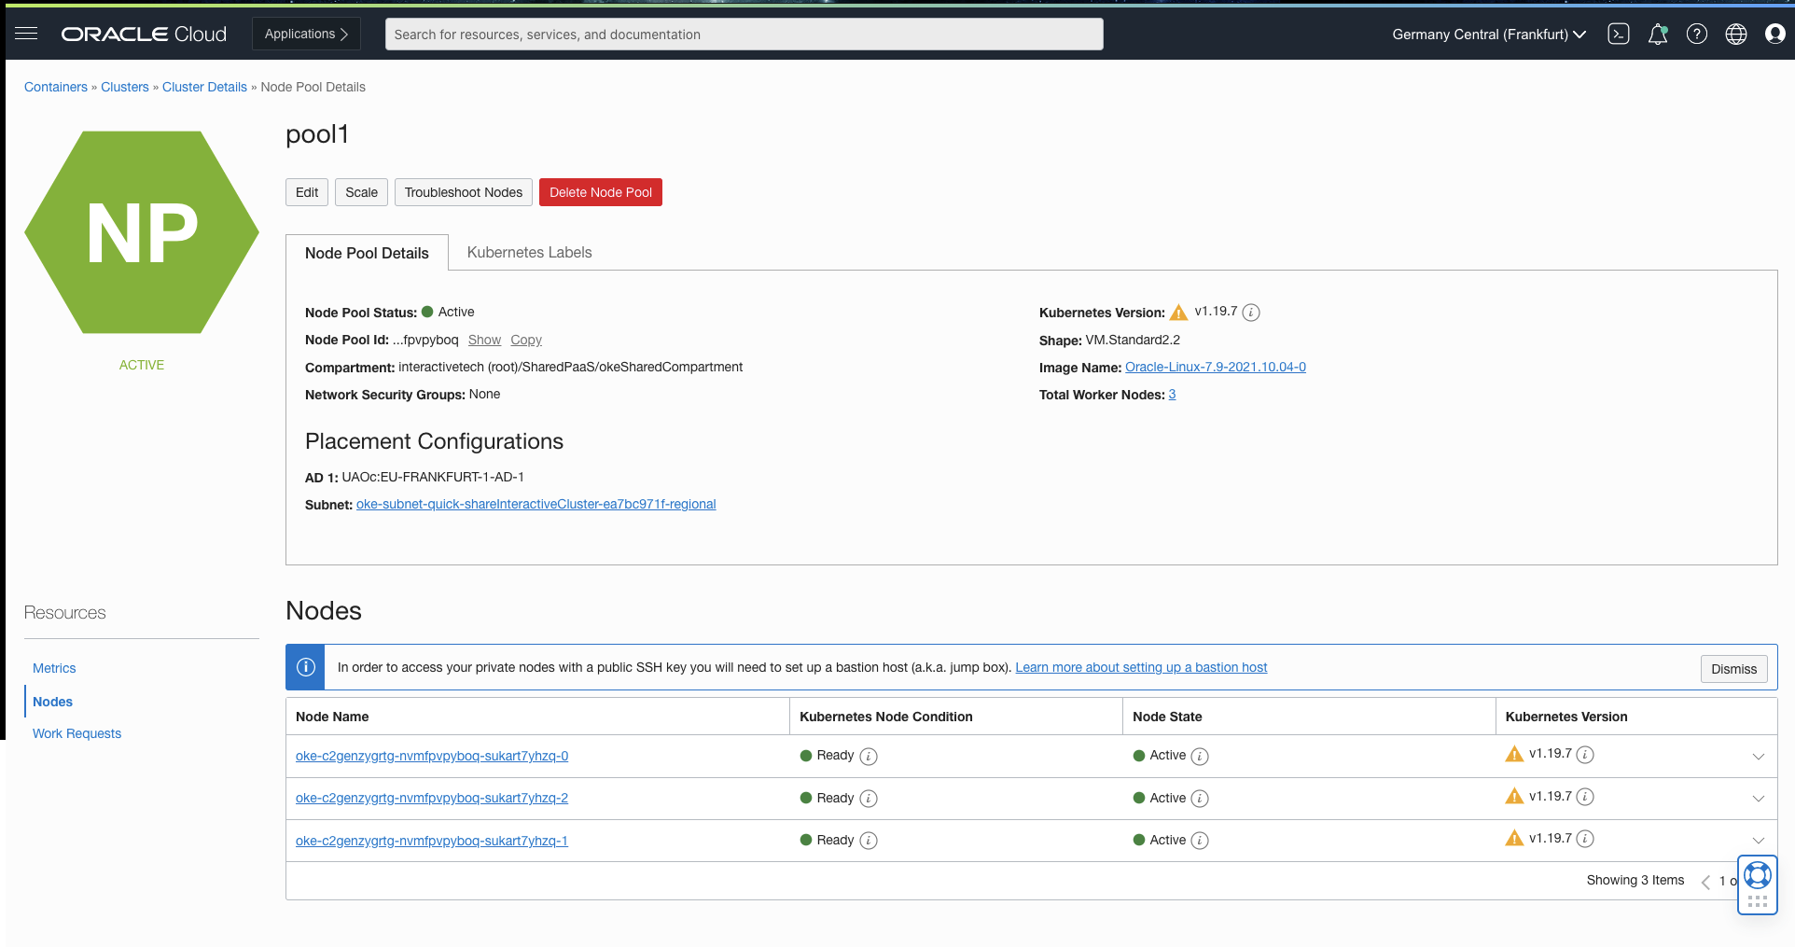This screenshot has width=1795, height=947.
Task: Click the Active info icon for node sukart7yhzq-0
Action: 1201,756
